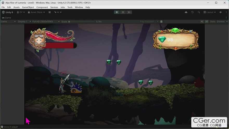Click the spiky blue shell enemy

tap(76, 88)
